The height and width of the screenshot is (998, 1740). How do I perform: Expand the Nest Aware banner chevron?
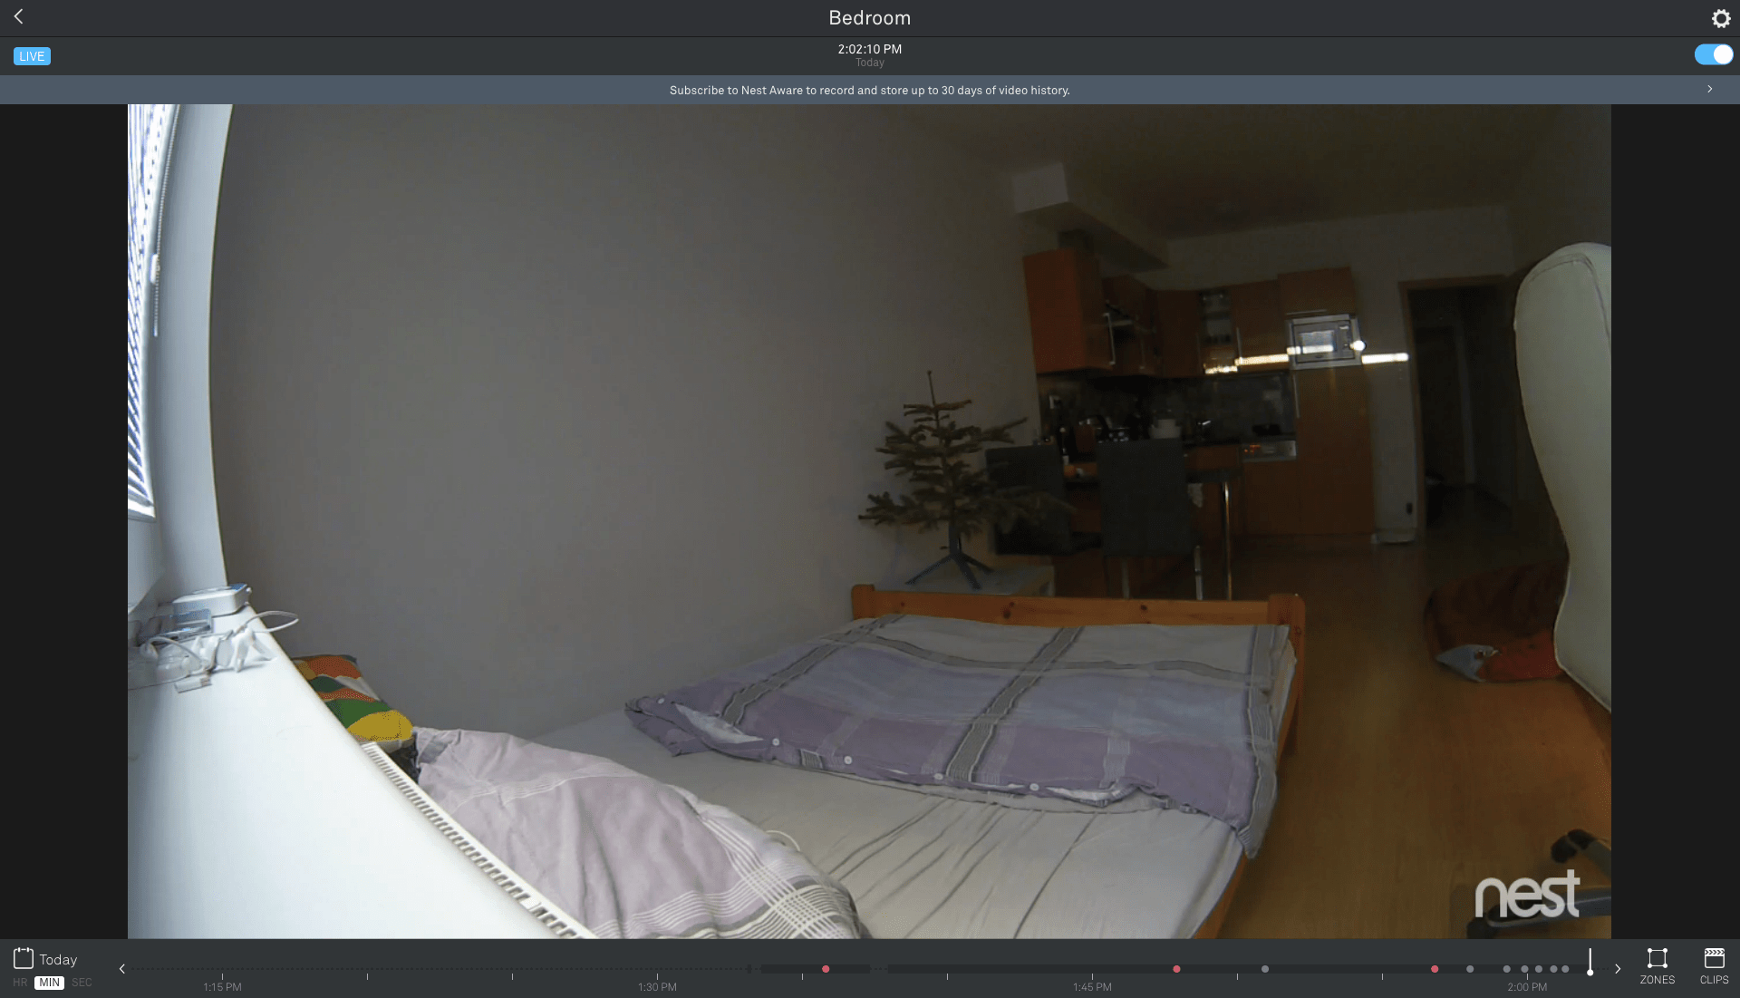[1709, 89]
